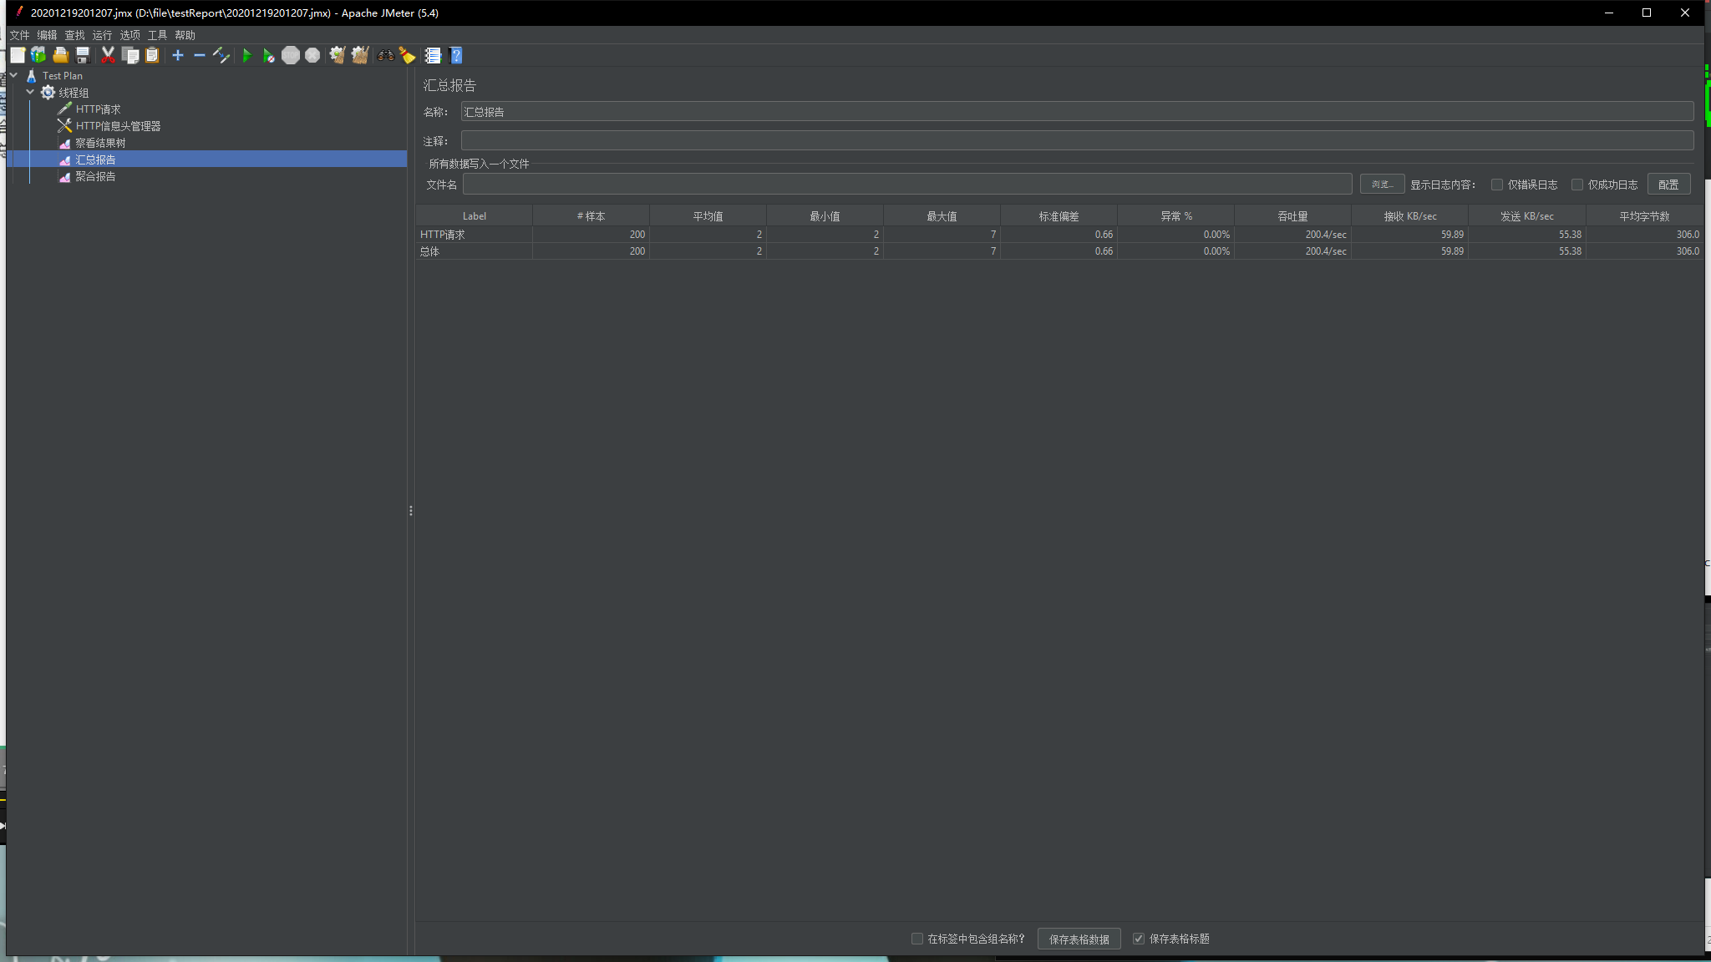Click the binoculars Search icon
The image size is (1711, 962).
385,55
